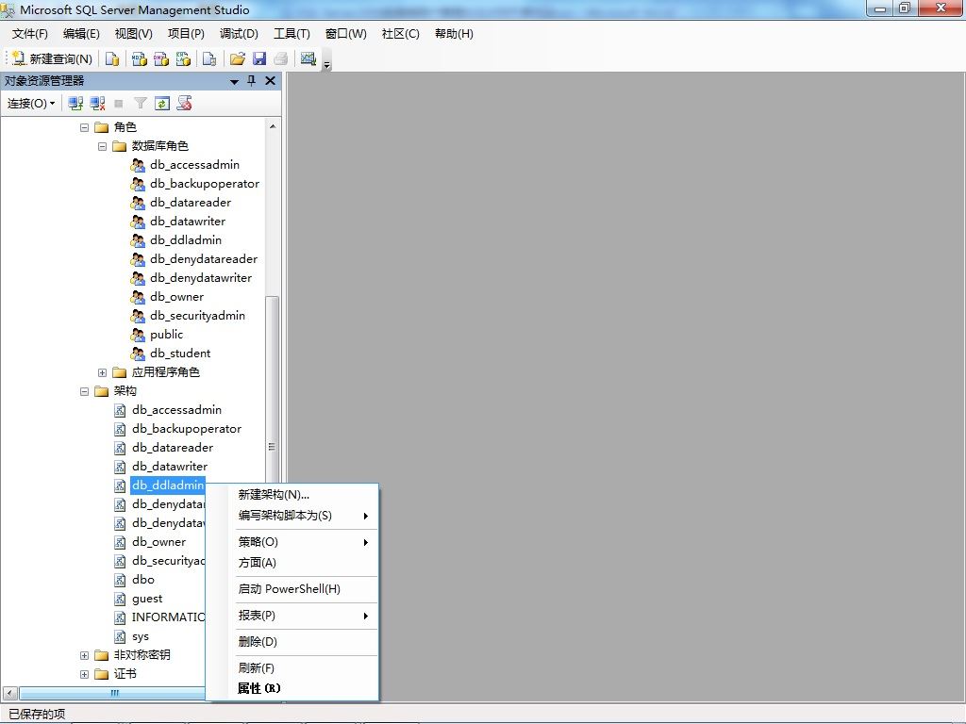
Task: Close the 对象资源管理器 panel
Action: 270,81
